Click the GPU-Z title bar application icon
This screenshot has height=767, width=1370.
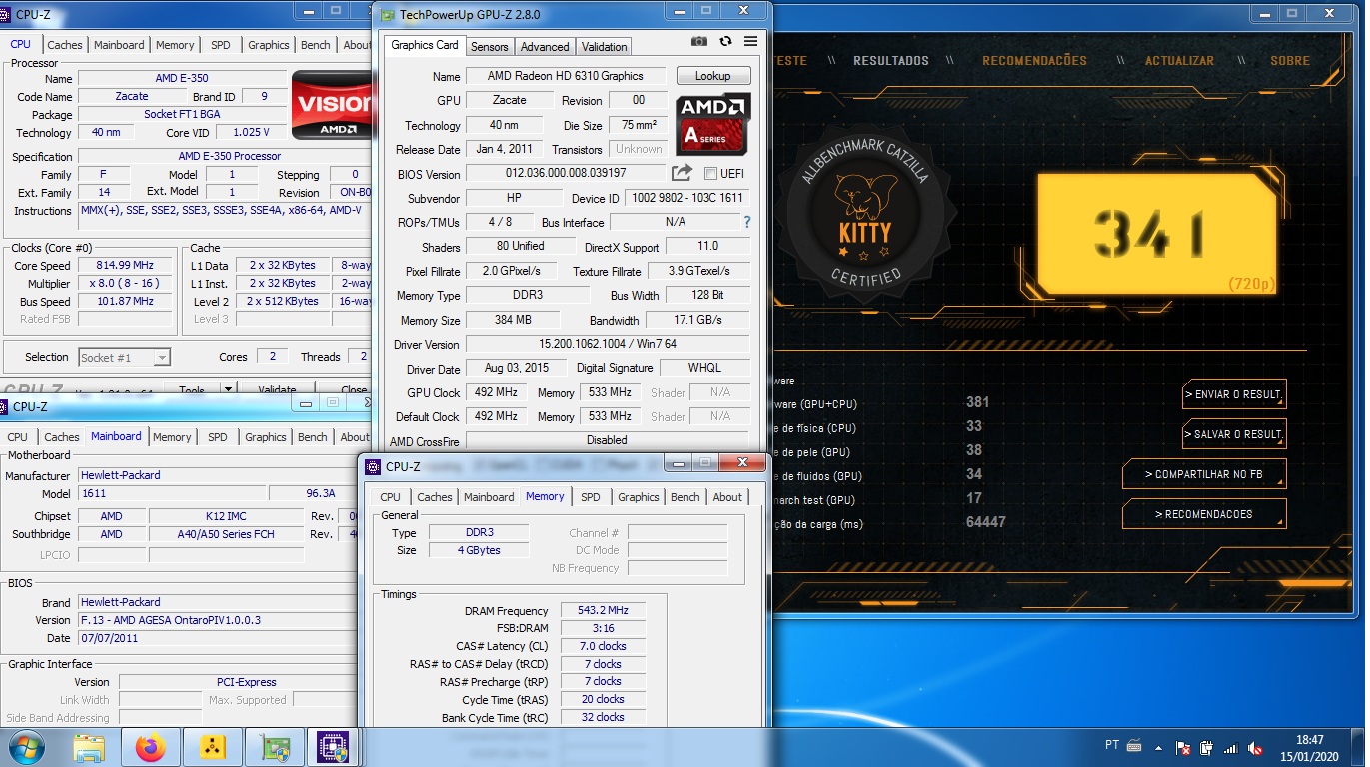[387, 14]
